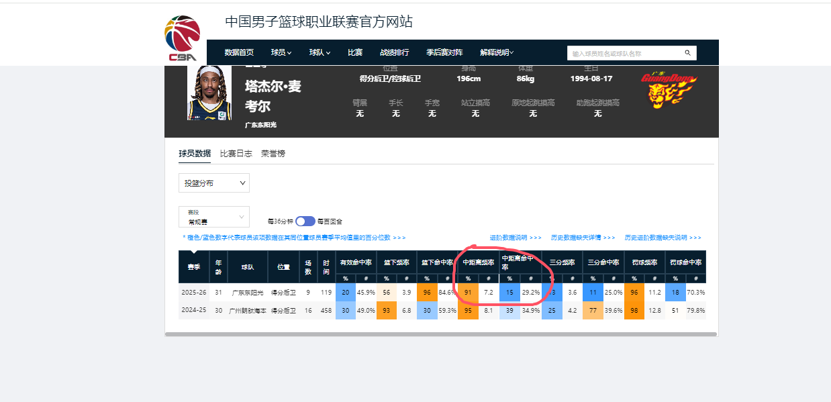Click the 时间 column header
Image resolution: width=831 pixels, height=402 pixels.
point(326,267)
